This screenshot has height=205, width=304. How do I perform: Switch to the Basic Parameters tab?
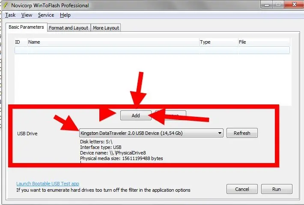point(27,27)
